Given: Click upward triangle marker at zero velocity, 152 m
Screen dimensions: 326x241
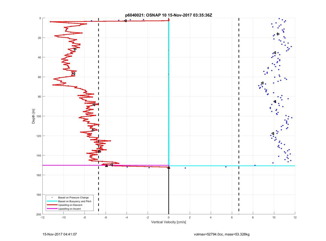Looking at the screenshot, I should [169, 167].
